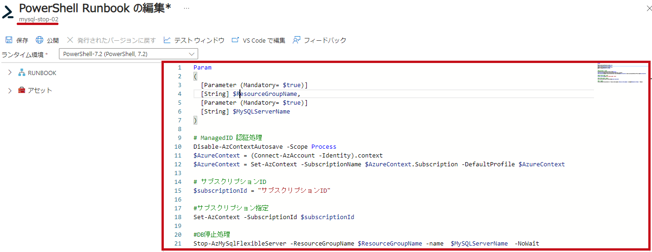Image resolution: width=652 pixels, height=252 pixels.
Task: Click the ManagedID 認証処理 comment
Action: 228,138
